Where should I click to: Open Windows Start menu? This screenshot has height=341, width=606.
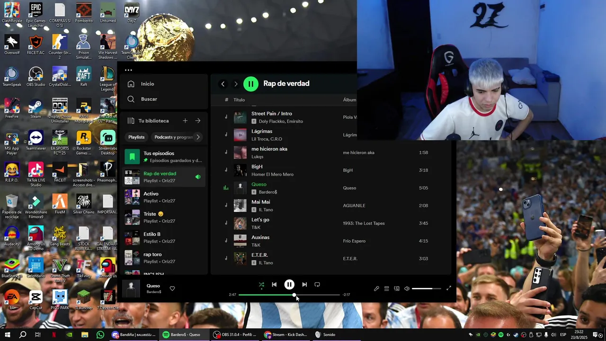8,335
